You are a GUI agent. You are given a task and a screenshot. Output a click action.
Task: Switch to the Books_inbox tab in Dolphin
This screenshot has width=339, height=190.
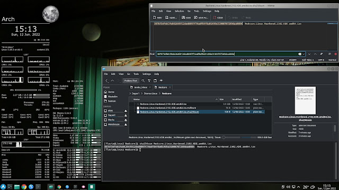[x=140, y=88]
